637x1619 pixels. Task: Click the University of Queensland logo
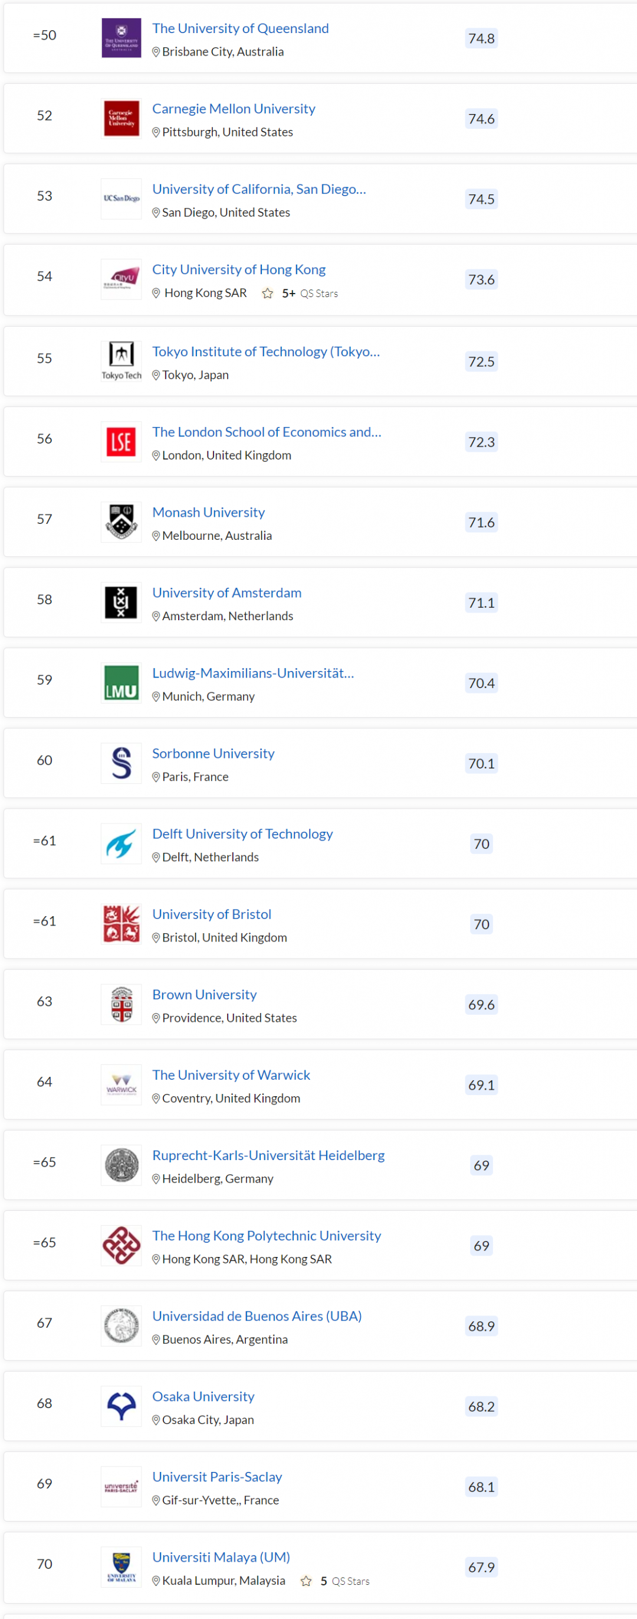pos(121,38)
